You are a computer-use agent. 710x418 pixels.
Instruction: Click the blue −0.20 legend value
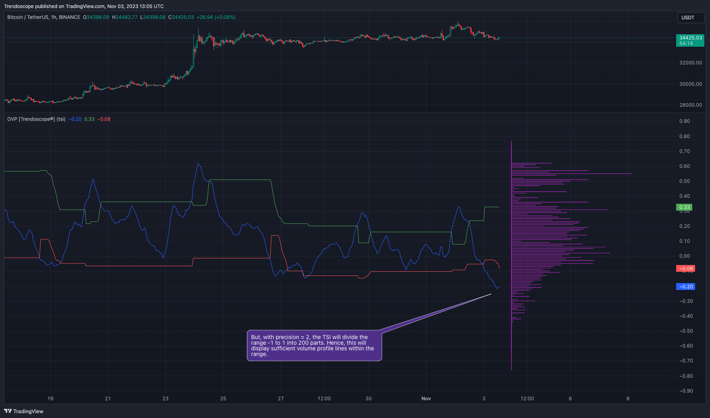point(75,119)
